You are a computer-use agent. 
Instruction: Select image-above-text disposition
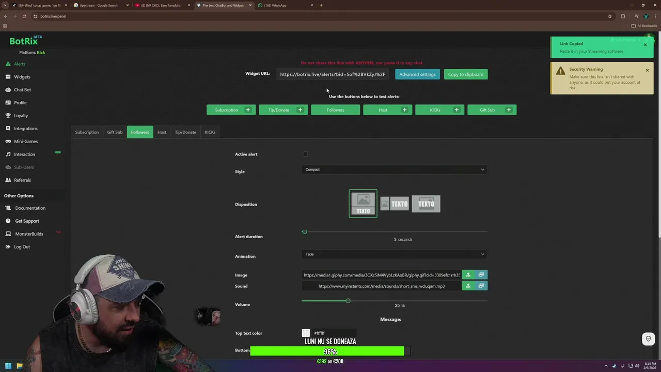tap(363, 204)
